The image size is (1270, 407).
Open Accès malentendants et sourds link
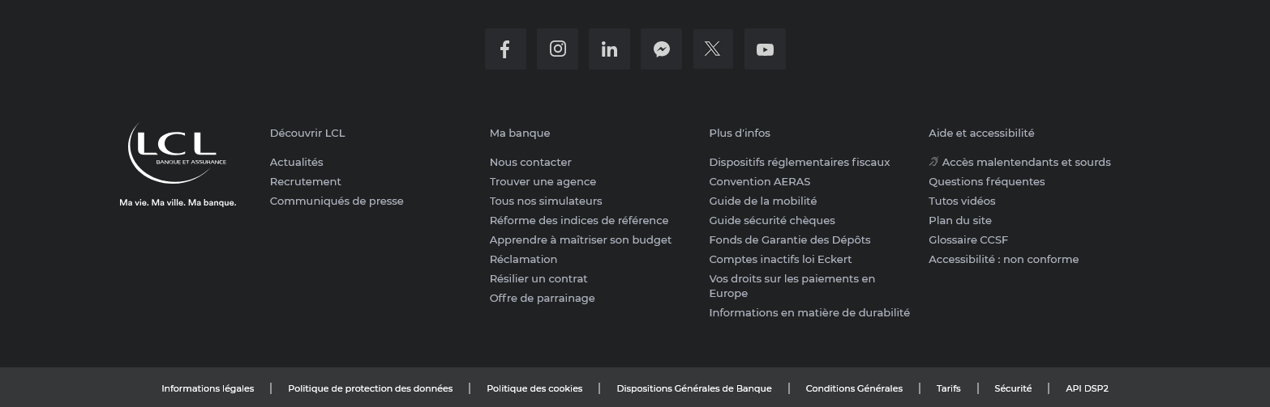coord(1025,162)
